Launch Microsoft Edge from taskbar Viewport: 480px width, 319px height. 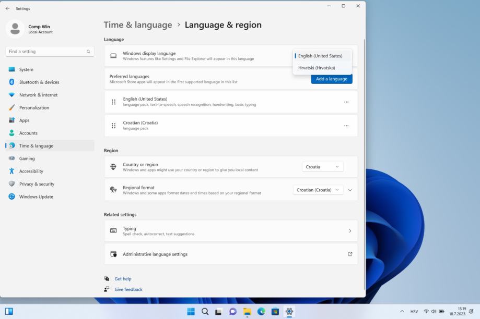261,312
